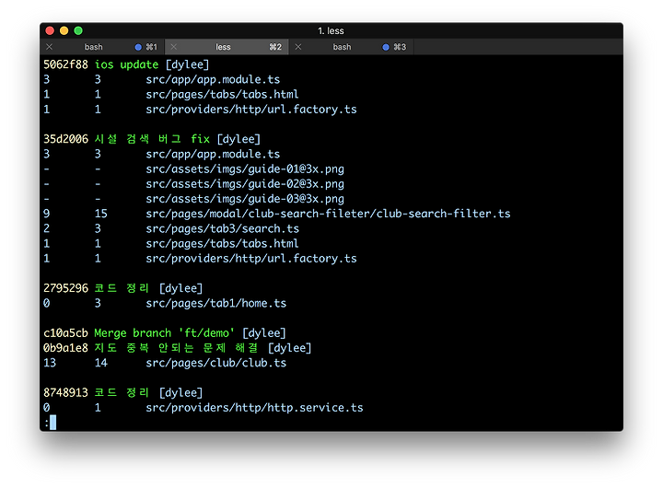Switch to the first bash tab

point(102,47)
